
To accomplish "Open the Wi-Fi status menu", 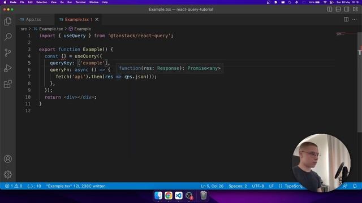I will click(x=325, y=2).
